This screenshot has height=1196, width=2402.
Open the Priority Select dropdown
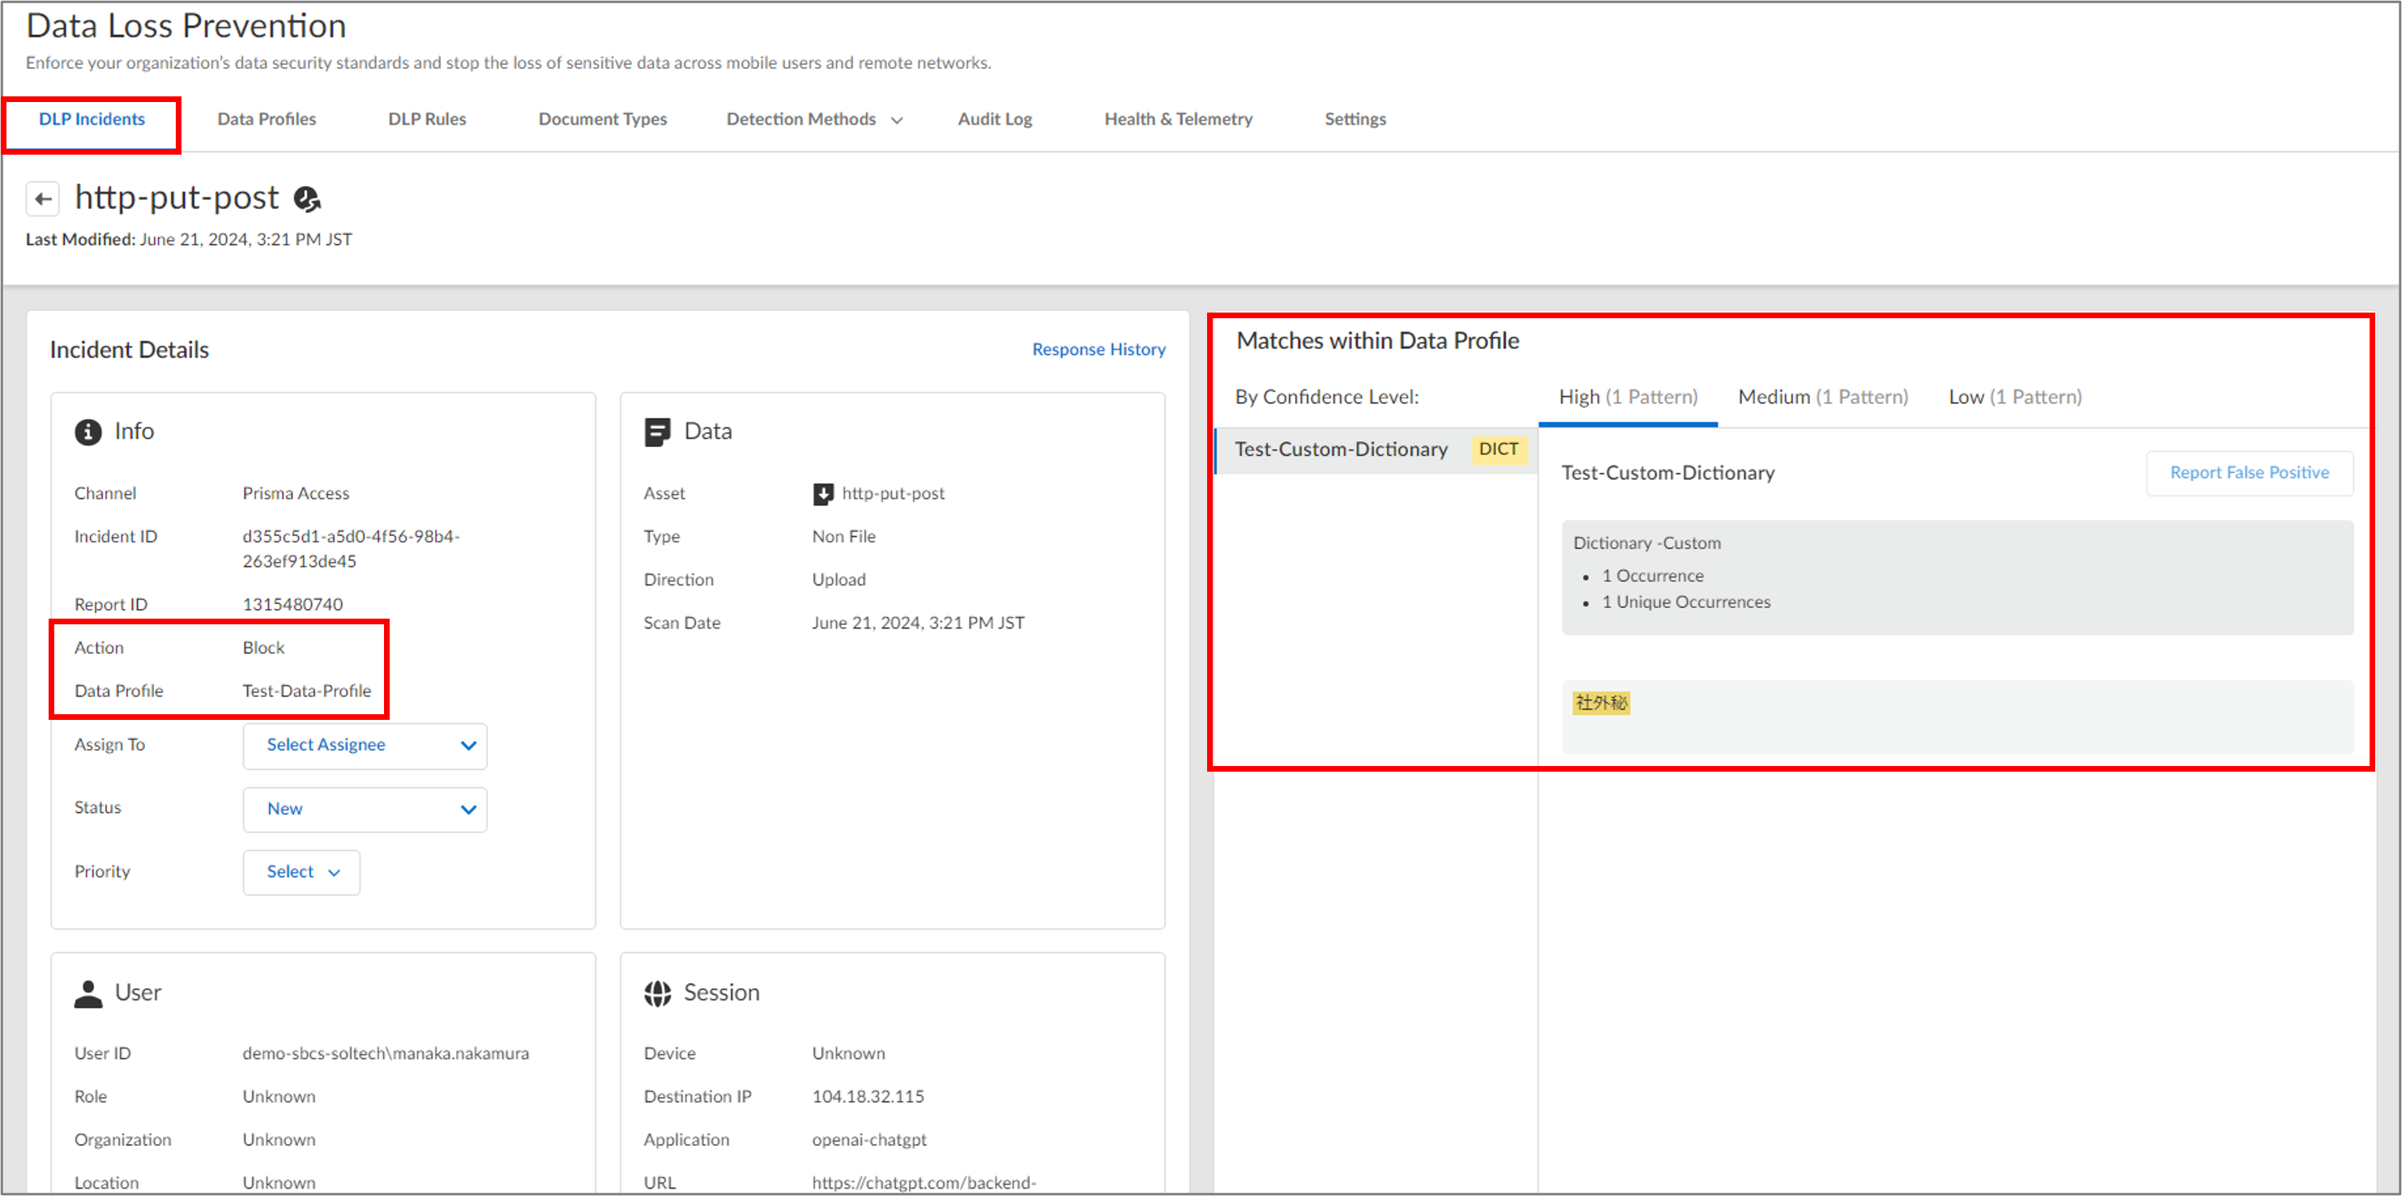click(301, 873)
